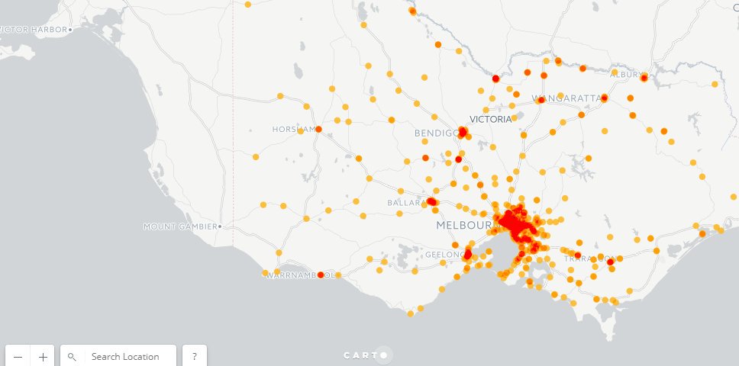739x366 pixels.
Task: Click the BALLARAT town label
Action: point(407,203)
